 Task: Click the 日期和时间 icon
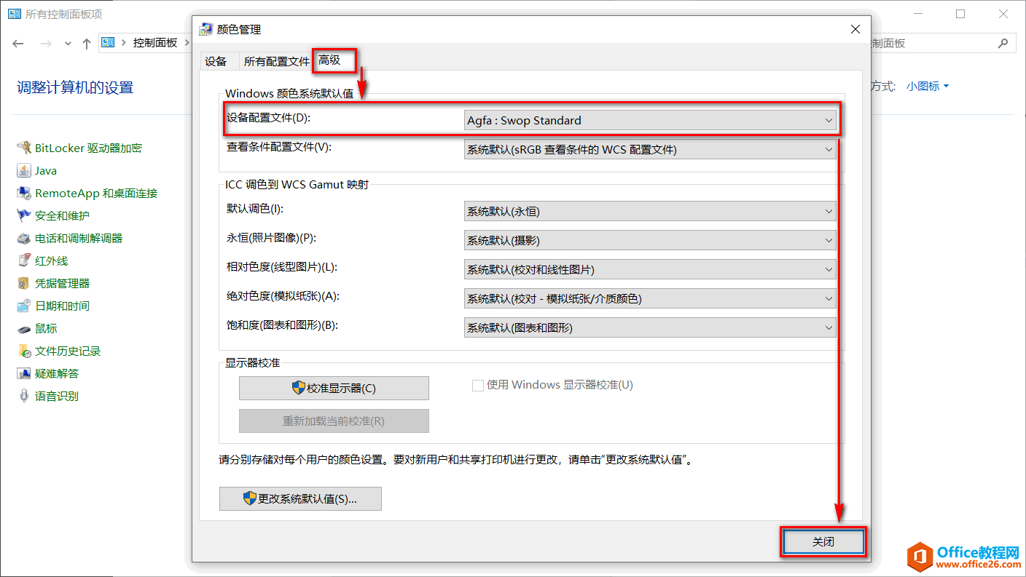tap(23, 306)
